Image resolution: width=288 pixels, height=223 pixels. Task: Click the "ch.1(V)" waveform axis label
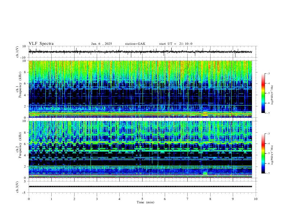[17, 52]
